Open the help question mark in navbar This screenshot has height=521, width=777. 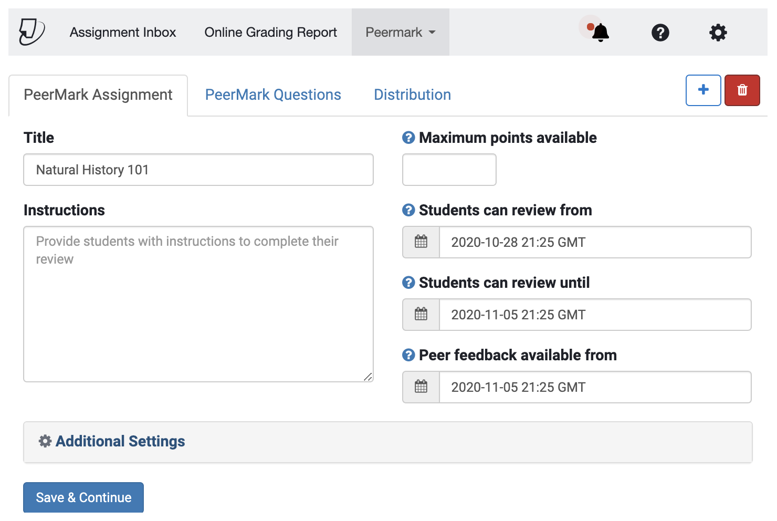pyautogui.click(x=660, y=33)
